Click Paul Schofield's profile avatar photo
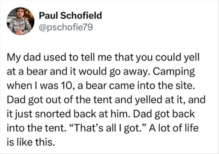 (20, 21)
